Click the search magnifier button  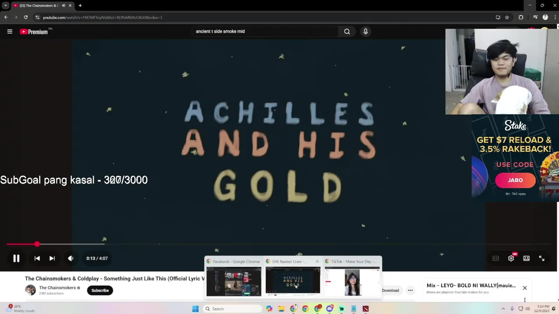347,31
